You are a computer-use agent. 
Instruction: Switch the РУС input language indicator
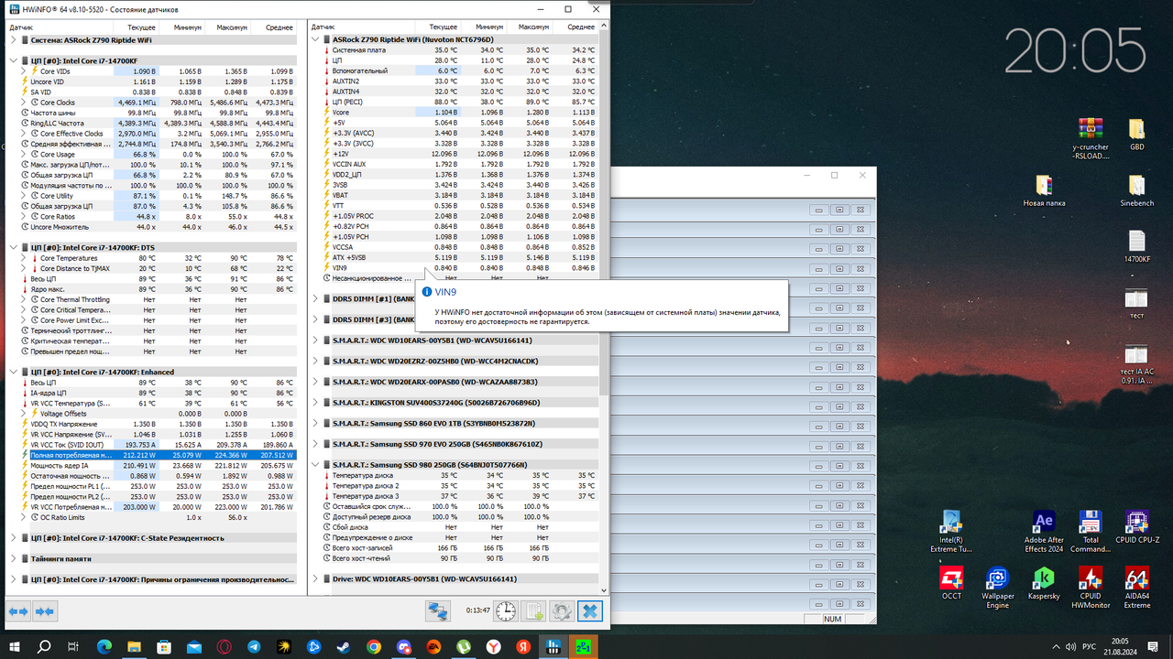point(1089,646)
